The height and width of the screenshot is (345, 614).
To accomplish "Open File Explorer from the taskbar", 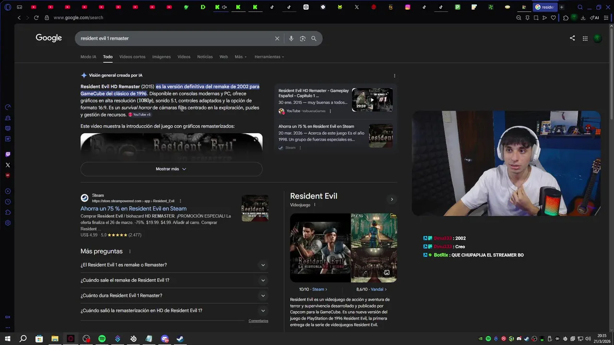I will pos(55,339).
